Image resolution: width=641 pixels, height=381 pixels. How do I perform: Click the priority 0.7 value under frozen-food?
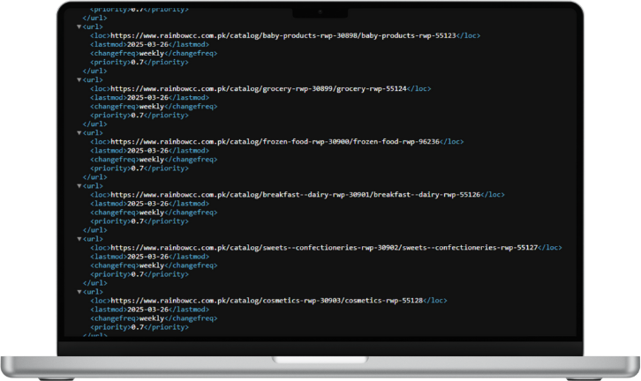tap(137, 168)
